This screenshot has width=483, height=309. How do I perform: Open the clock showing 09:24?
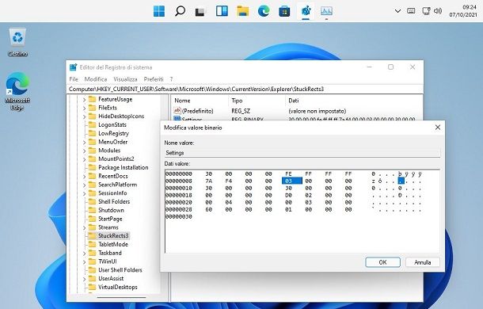pyautogui.click(x=463, y=11)
